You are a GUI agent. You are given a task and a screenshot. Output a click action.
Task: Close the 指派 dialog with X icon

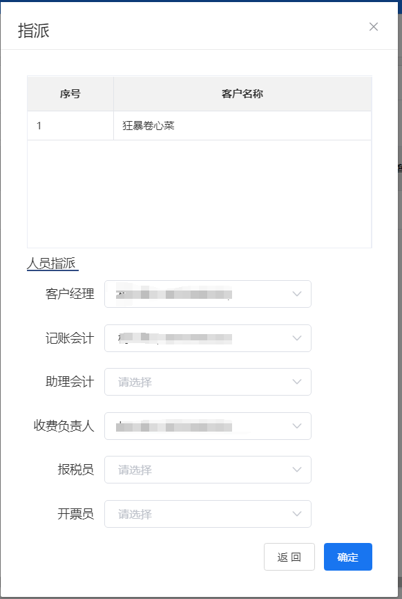click(x=374, y=27)
